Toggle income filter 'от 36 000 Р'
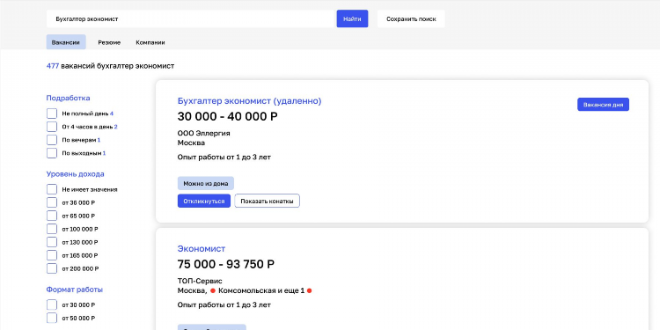This screenshot has width=660, height=330. pos(52,202)
